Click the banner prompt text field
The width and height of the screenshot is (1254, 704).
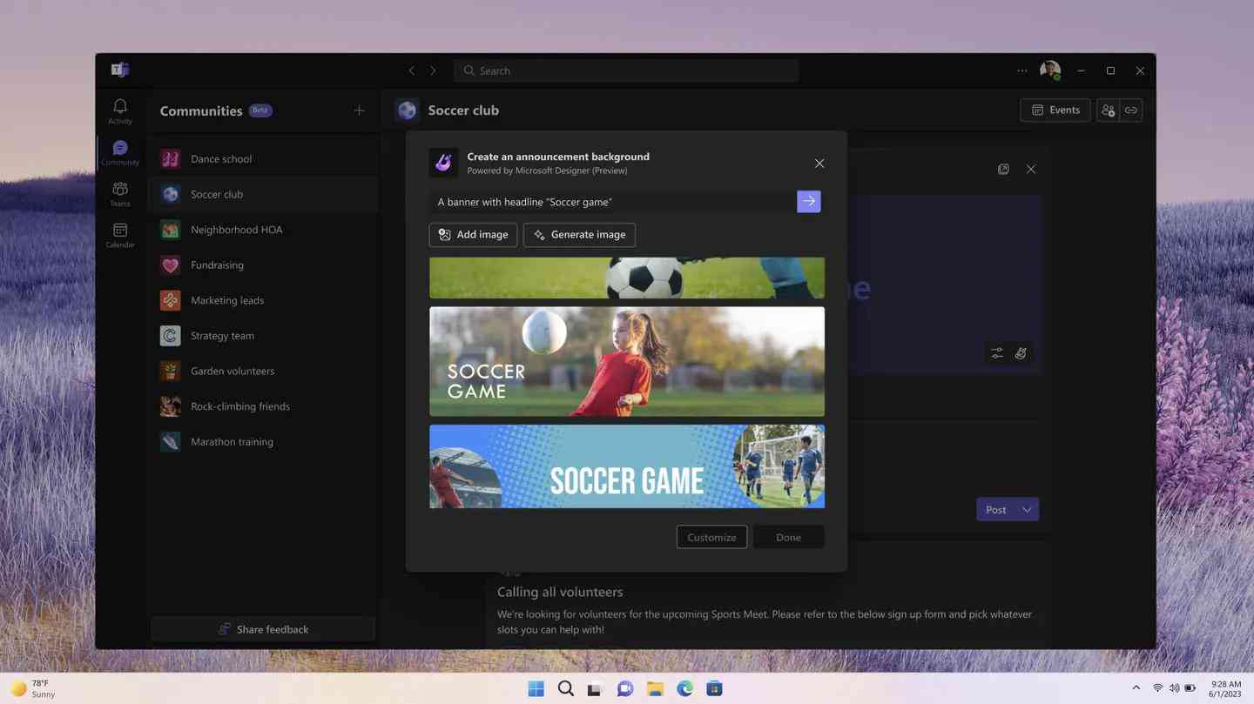tap(611, 202)
